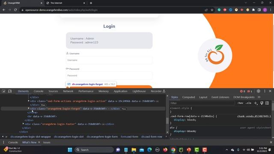Toggle element state :hov button
This screenshot has width=274, height=154.
[x=240, y=103]
